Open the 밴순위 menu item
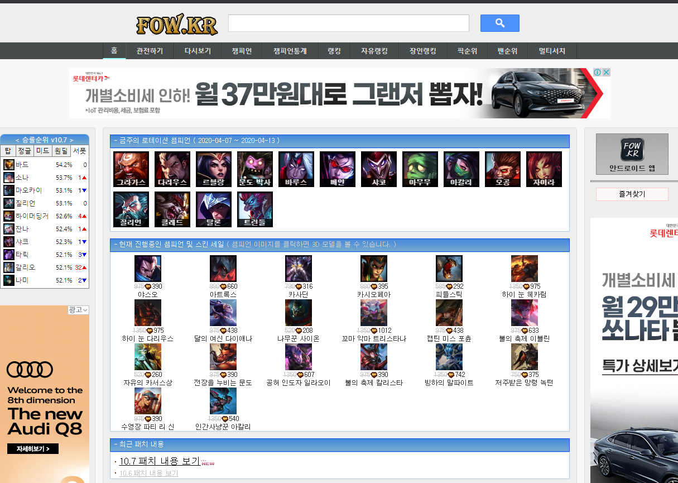The image size is (678, 483). pos(507,51)
